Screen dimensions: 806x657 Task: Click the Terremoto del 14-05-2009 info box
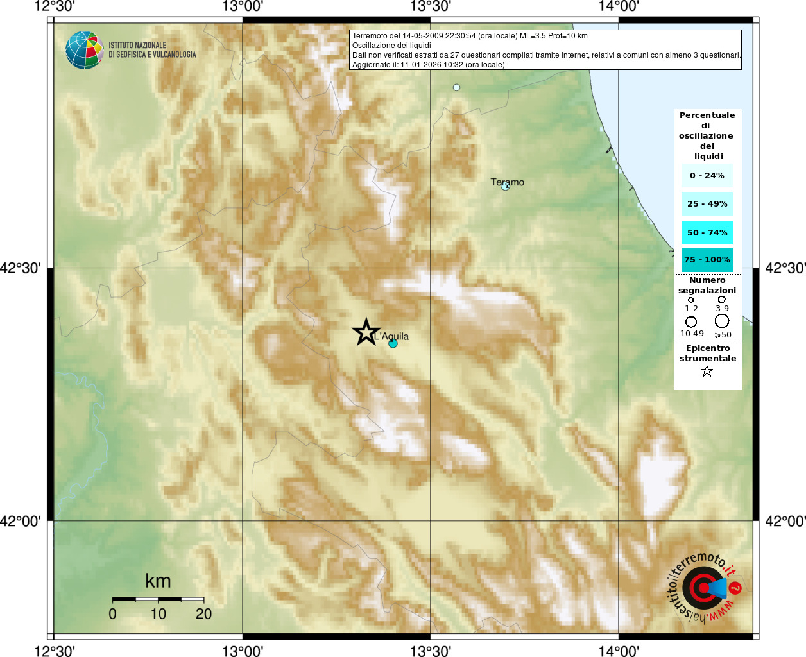(x=545, y=50)
